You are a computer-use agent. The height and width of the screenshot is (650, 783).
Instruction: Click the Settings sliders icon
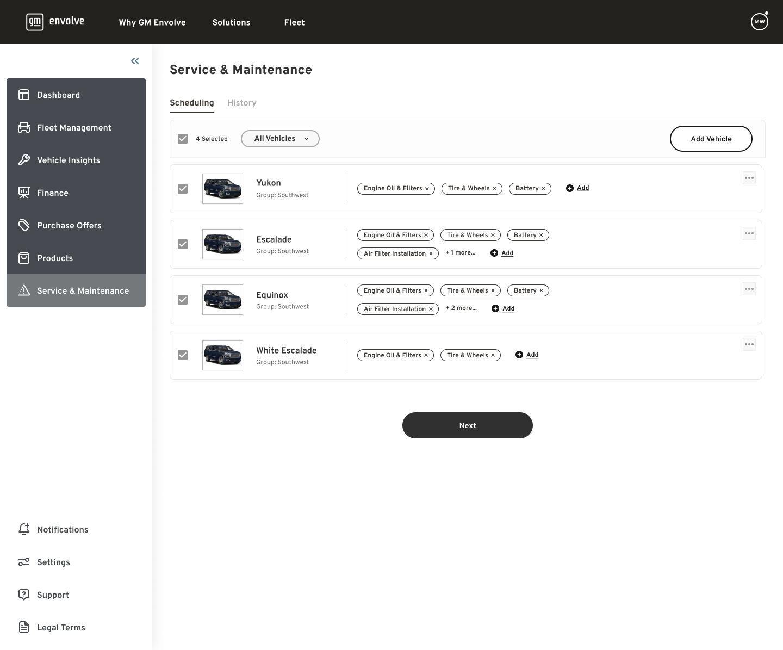pos(24,562)
